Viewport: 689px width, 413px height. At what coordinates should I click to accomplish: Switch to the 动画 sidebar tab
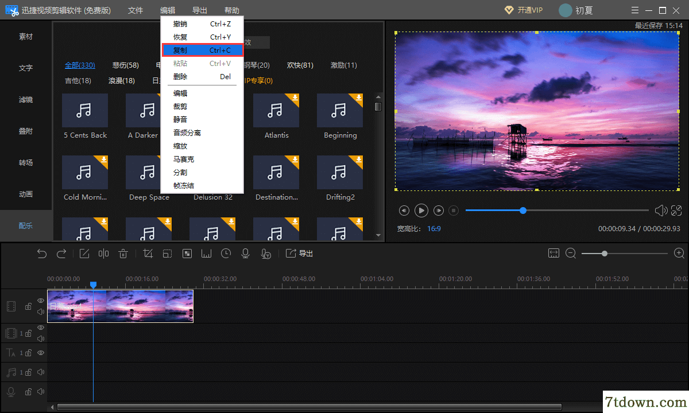click(x=26, y=194)
